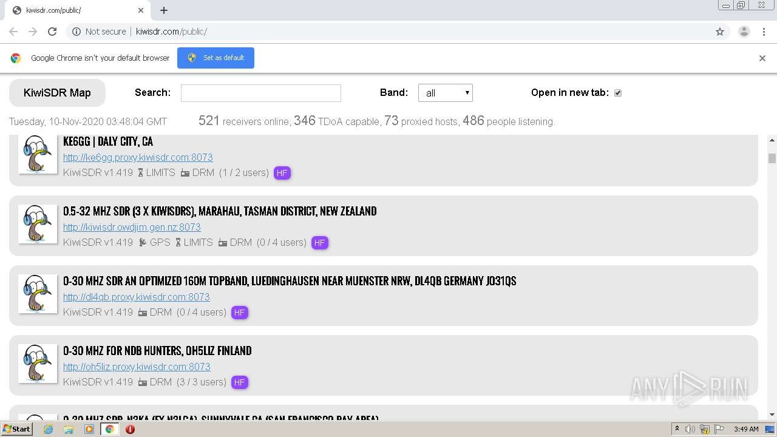
Task: Select heading KE6GG | DALY CITY, CA
Action: pos(108,141)
